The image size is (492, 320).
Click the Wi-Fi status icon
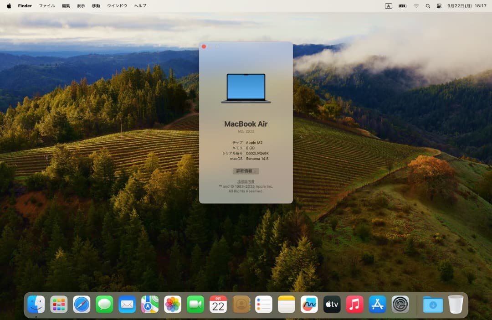point(416,6)
